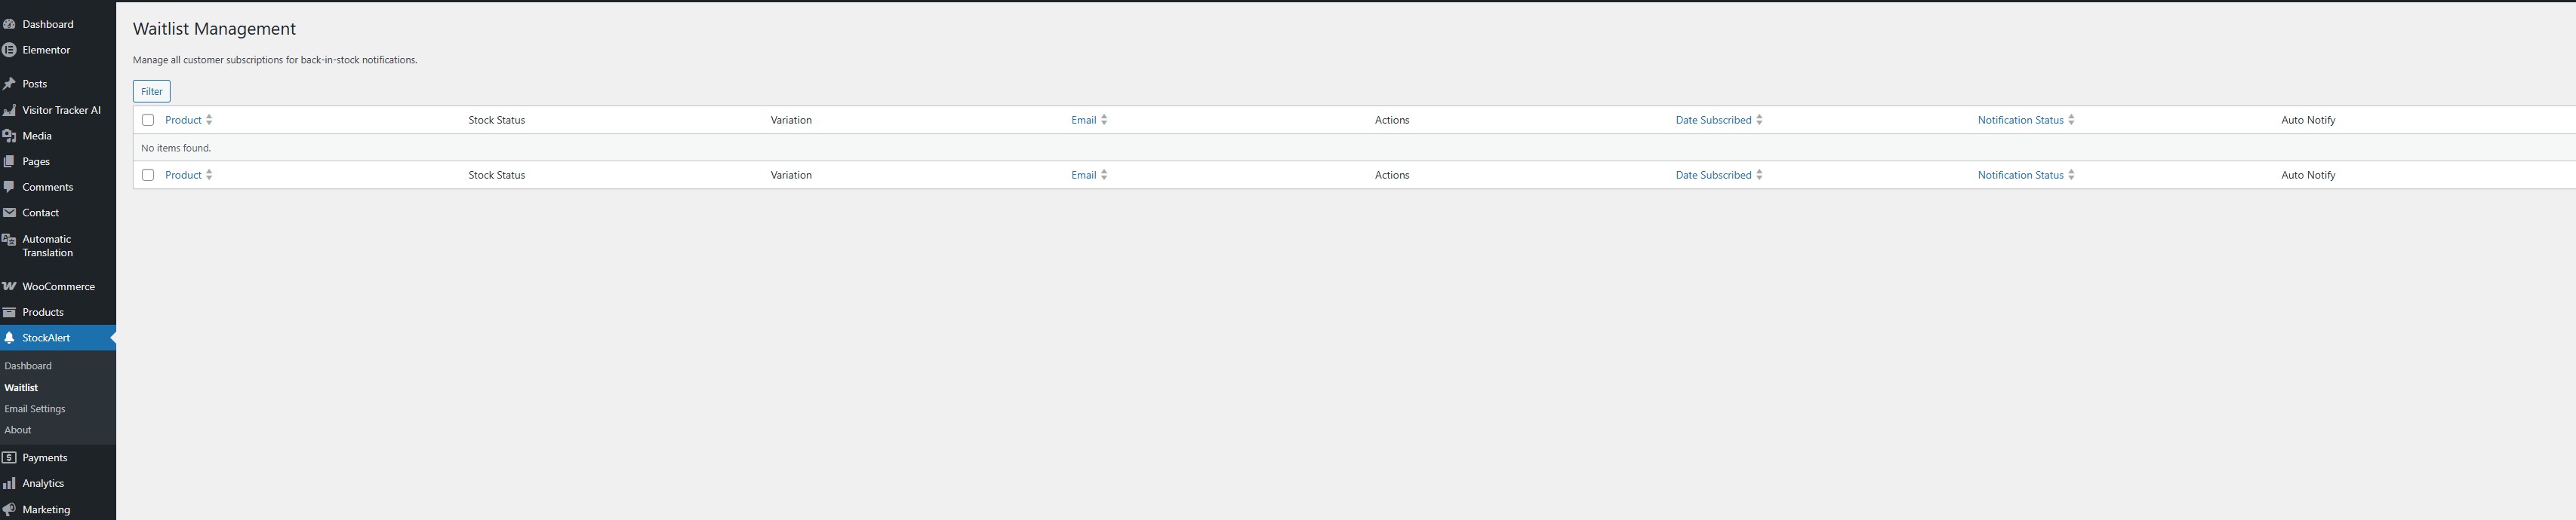Open the Dashboard menu item

click(58, 24)
